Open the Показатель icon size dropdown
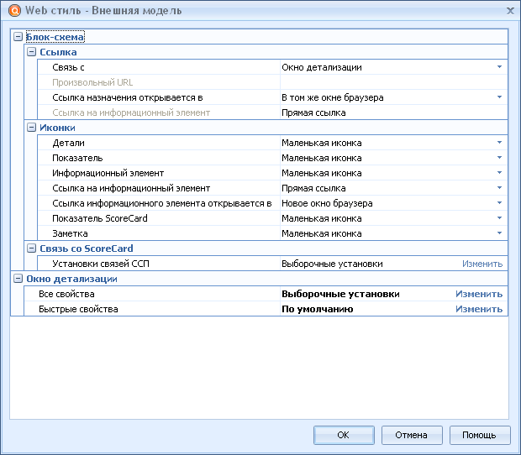The image size is (521, 455). [499, 158]
